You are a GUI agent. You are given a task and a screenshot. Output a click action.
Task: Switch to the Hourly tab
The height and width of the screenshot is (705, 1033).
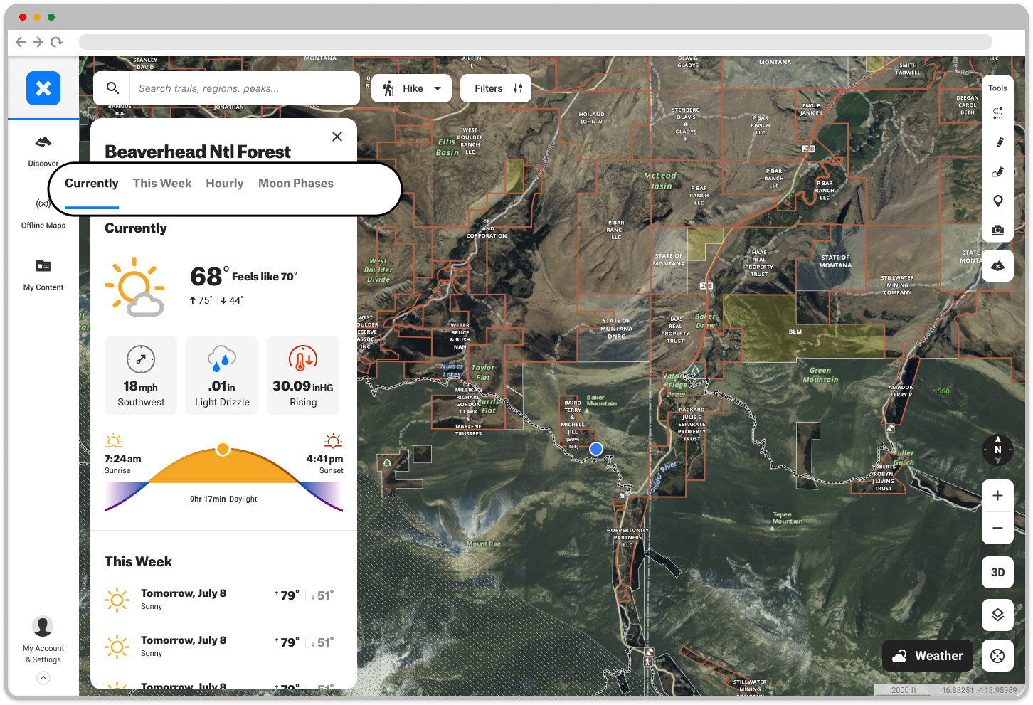point(225,184)
